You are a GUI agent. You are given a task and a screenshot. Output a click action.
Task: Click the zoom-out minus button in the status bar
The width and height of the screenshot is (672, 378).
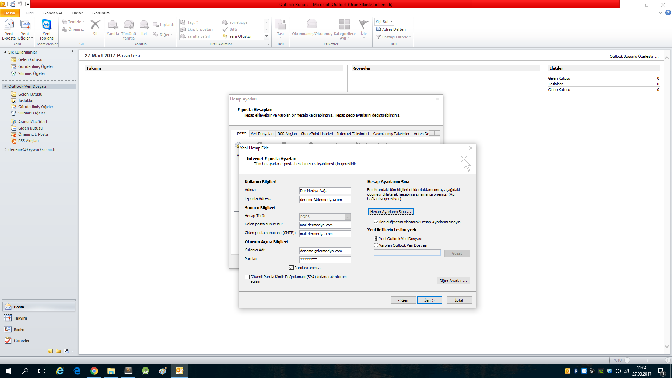pos(627,360)
